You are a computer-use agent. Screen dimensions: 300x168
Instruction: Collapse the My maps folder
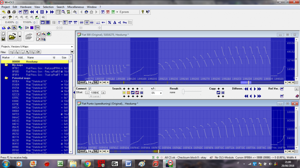point(6,65)
